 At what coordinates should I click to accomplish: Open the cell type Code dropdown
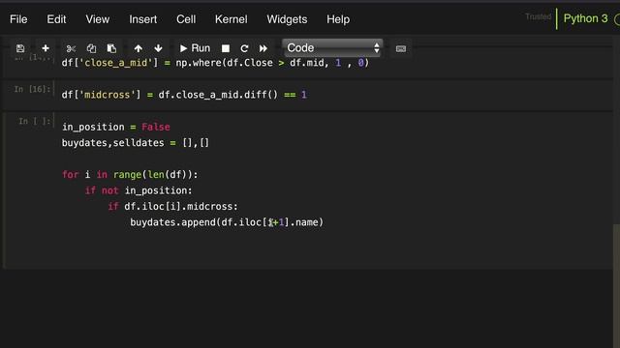(332, 48)
